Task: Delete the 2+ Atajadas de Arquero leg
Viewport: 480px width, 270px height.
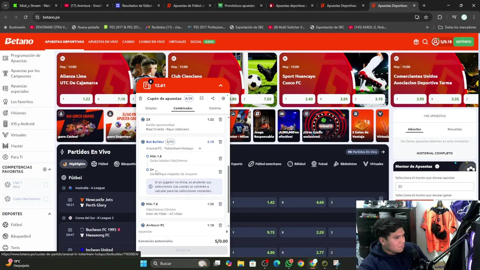Action: click(x=220, y=172)
